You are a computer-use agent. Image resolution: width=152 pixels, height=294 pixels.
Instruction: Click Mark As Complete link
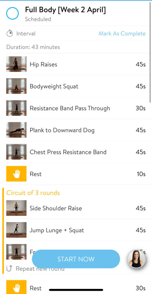coord(122,34)
